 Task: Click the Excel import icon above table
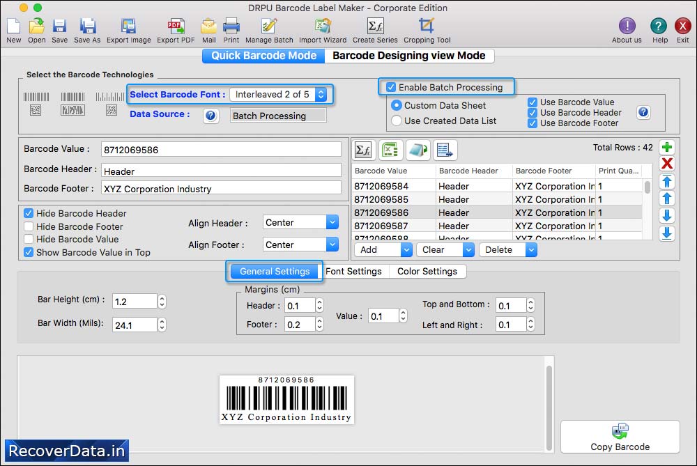coord(390,150)
